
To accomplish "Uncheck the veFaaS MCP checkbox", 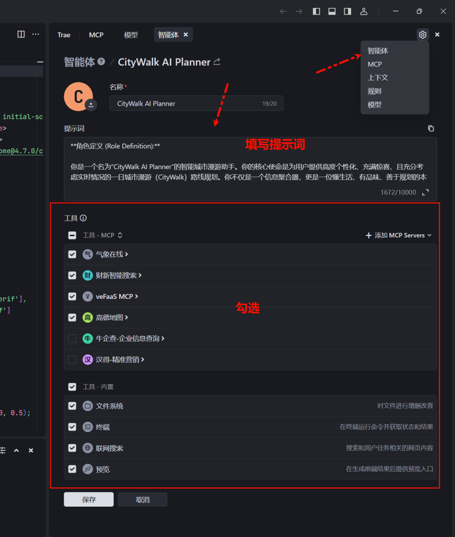I will pyautogui.click(x=72, y=296).
